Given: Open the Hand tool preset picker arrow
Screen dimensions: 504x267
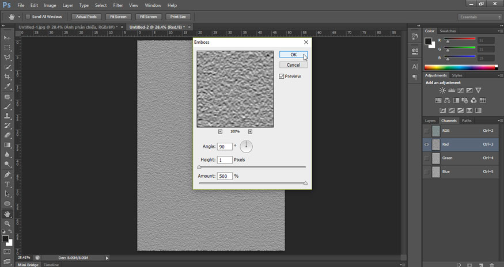Looking at the screenshot, I should (x=19, y=17).
